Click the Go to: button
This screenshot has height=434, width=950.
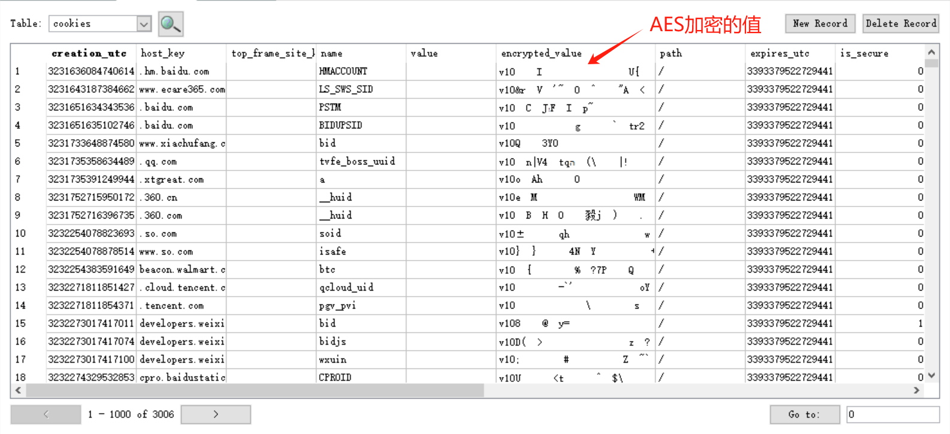804,414
